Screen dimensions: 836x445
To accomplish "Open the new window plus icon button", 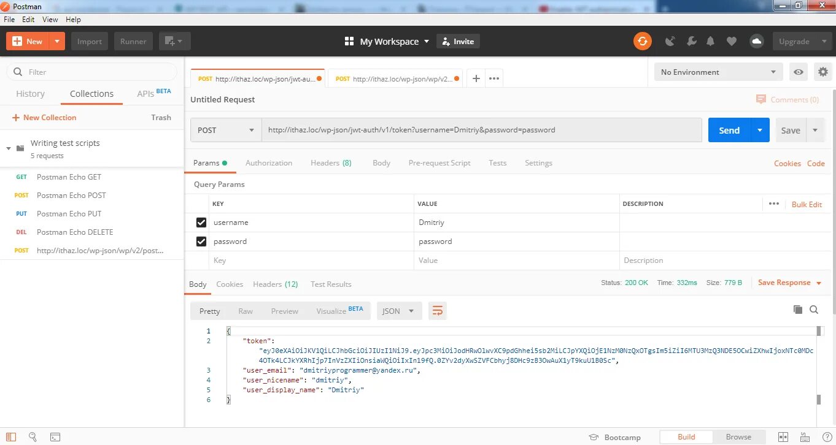I will click(x=175, y=41).
